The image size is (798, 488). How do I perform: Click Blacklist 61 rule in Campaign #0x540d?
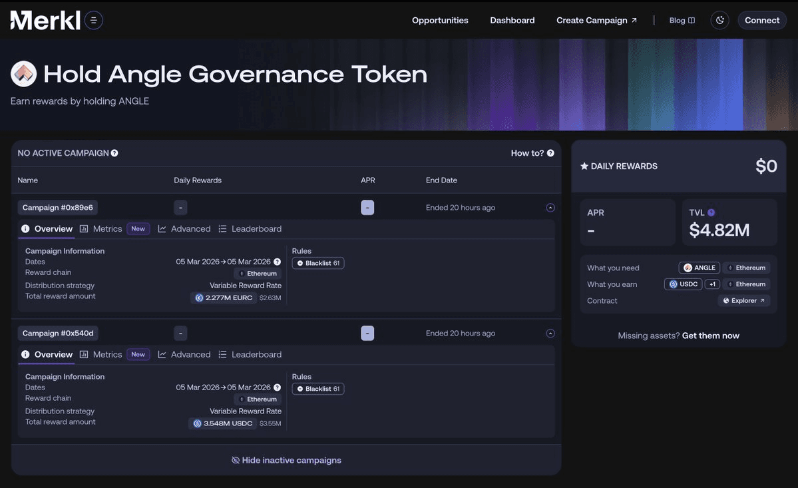point(318,389)
